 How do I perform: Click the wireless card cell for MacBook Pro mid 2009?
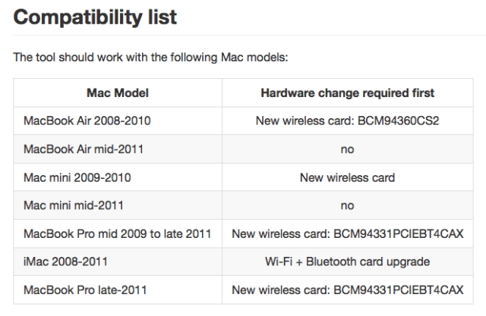347,233
